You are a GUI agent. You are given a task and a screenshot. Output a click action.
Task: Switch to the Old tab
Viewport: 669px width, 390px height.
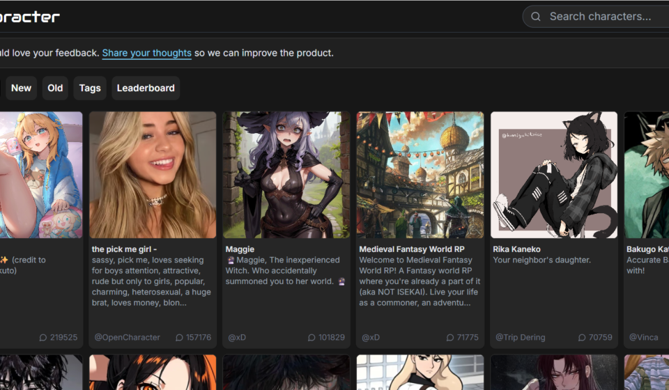click(55, 88)
